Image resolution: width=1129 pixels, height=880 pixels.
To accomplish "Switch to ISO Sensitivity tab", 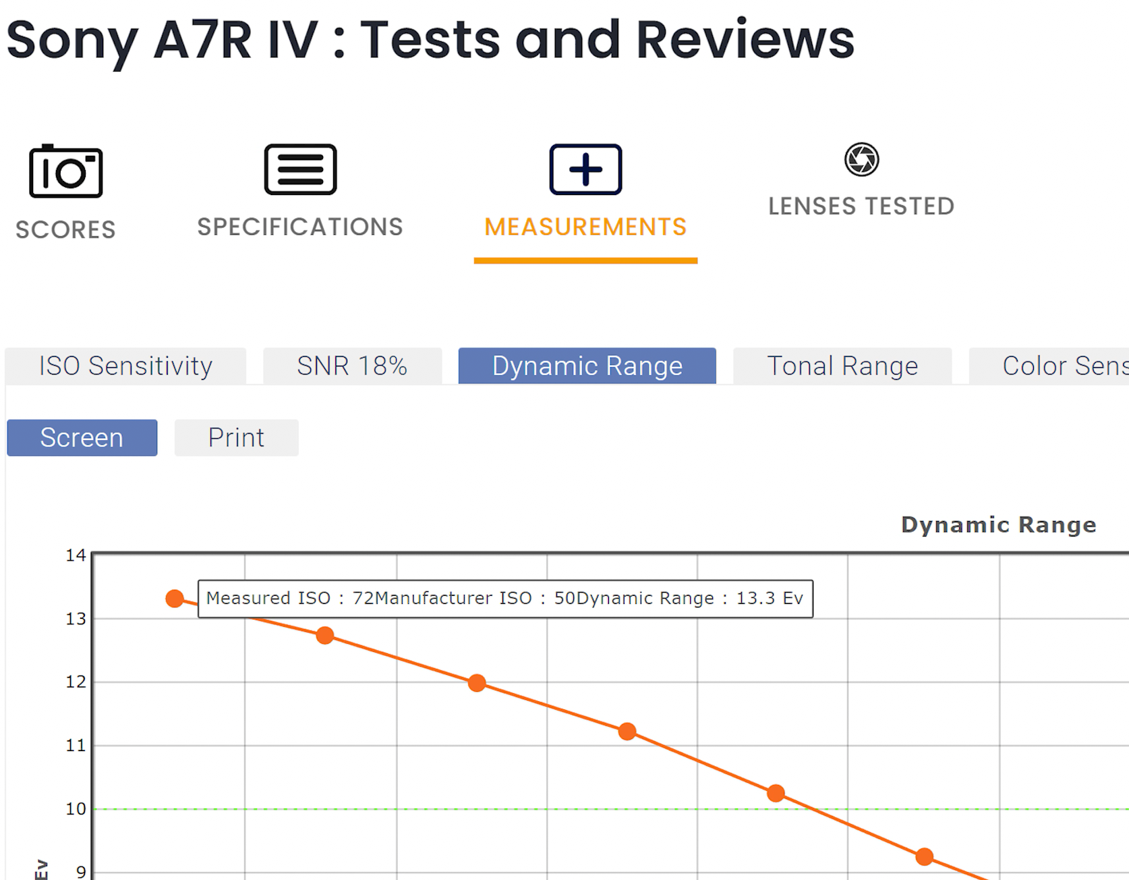I will pos(125,366).
